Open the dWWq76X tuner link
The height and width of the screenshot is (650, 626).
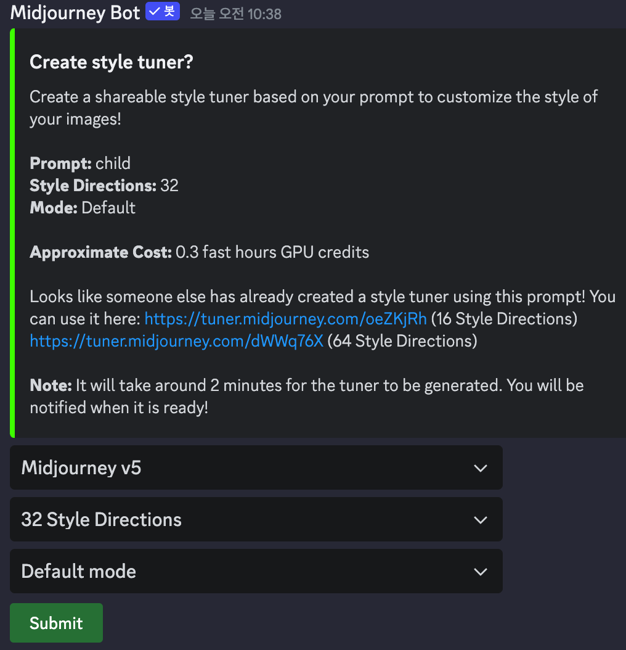click(176, 341)
